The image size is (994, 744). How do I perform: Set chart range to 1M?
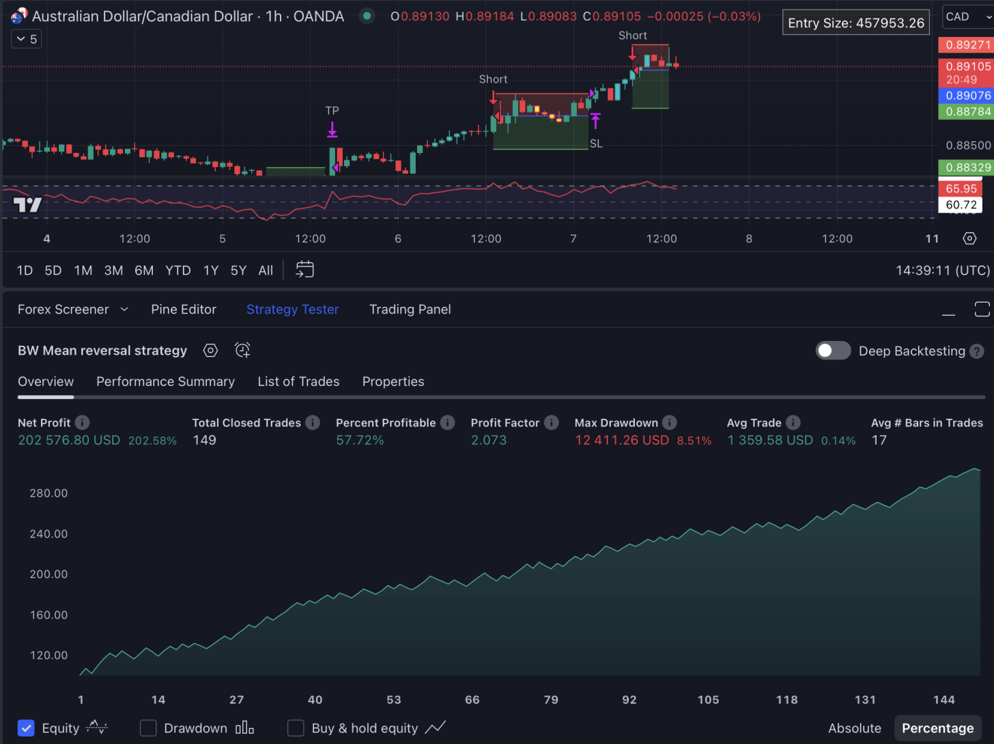tap(83, 271)
